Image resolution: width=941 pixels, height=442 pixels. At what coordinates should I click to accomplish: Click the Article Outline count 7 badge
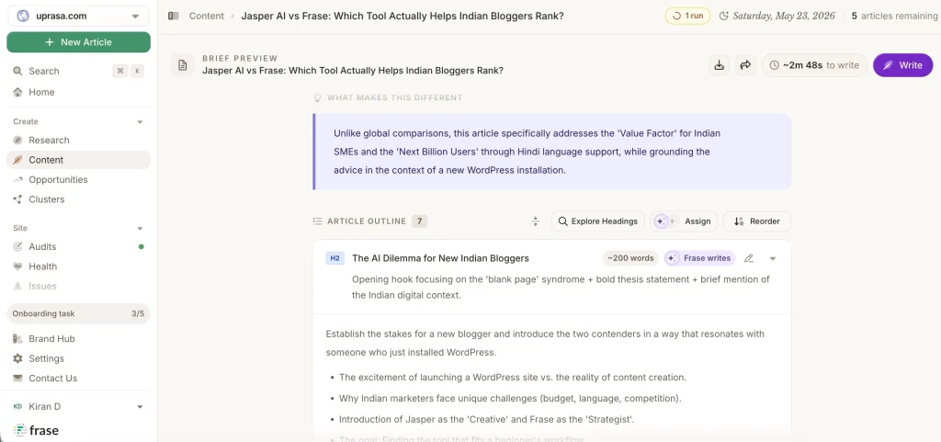point(419,221)
